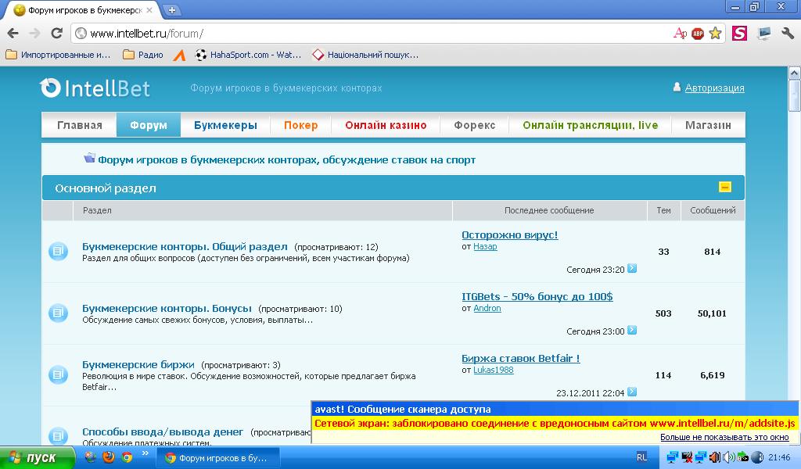801x469 pixels.
Task: Open the last post 'Осторожно вирус!'
Action: tap(510, 234)
